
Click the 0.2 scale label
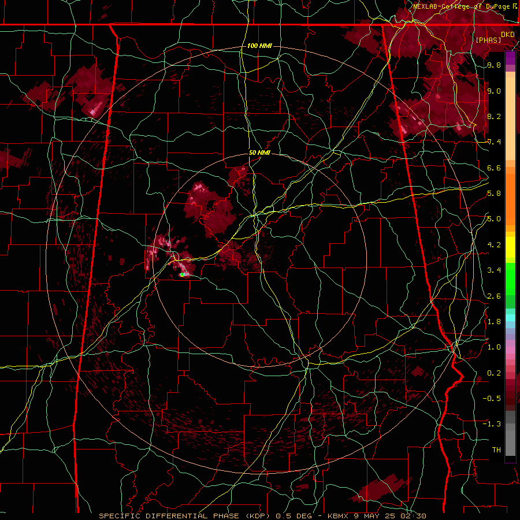[494, 373]
